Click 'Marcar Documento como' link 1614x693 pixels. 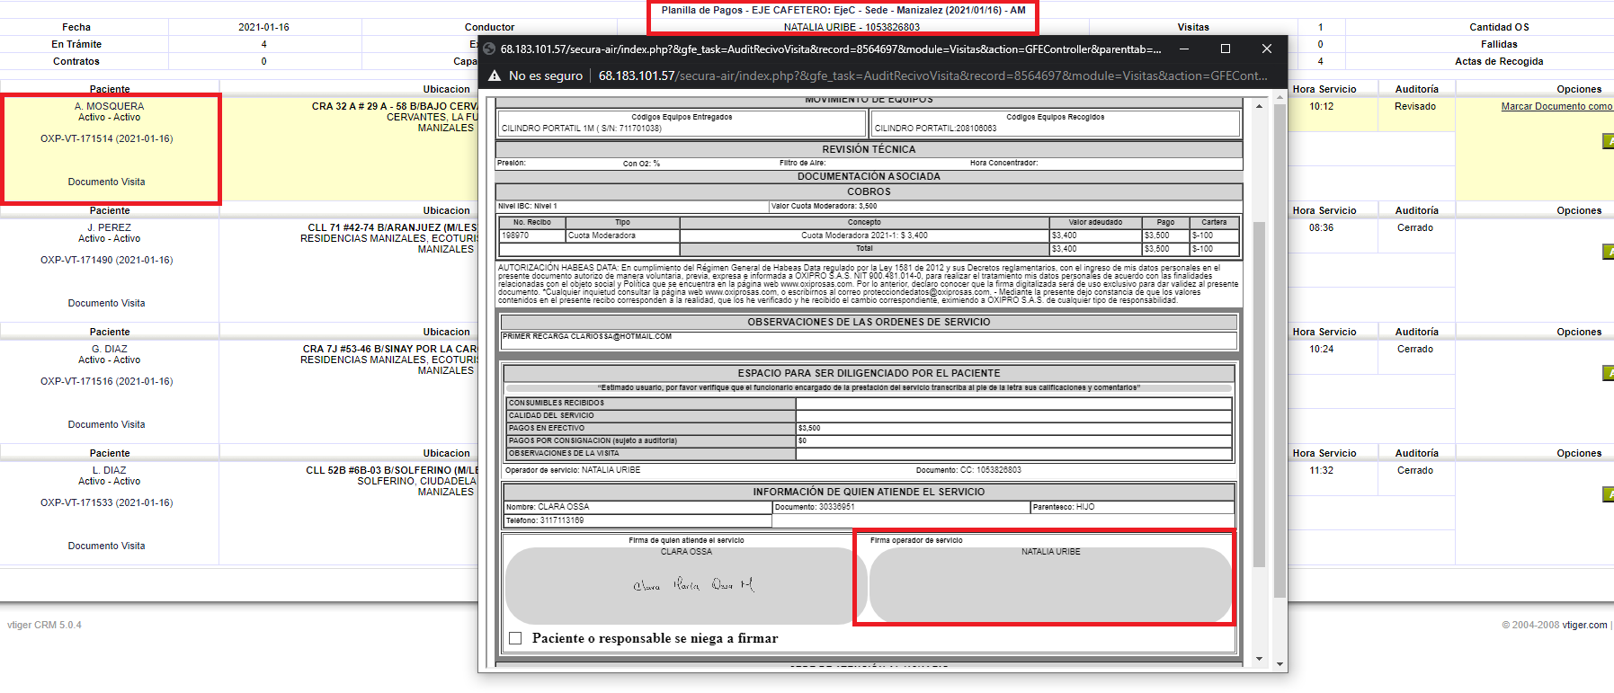(x=1556, y=106)
